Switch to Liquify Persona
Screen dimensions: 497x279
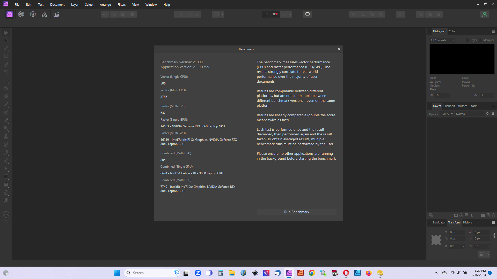coord(21,14)
